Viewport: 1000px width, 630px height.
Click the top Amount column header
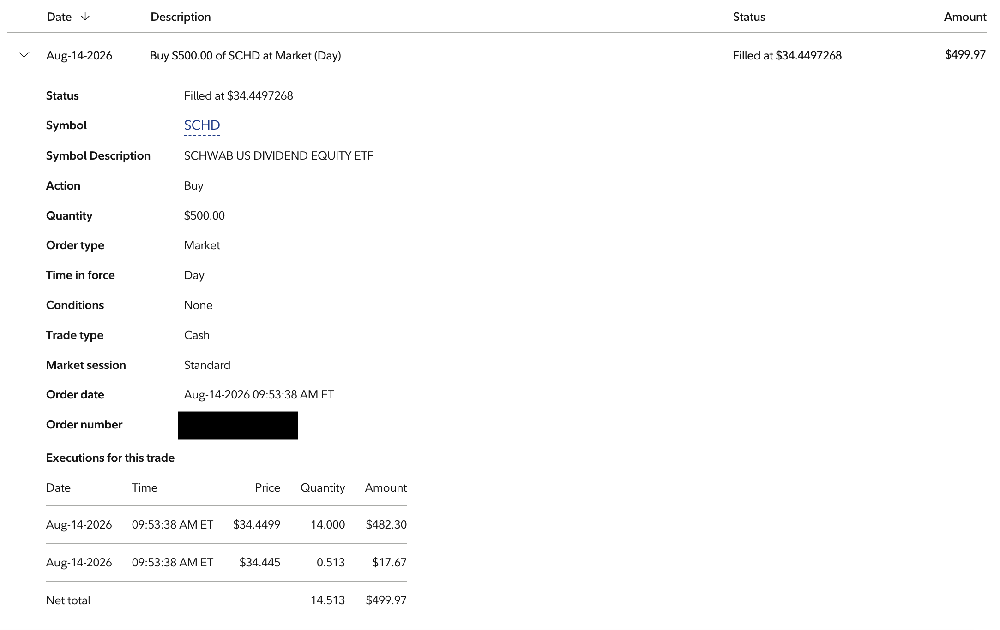[965, 17]
